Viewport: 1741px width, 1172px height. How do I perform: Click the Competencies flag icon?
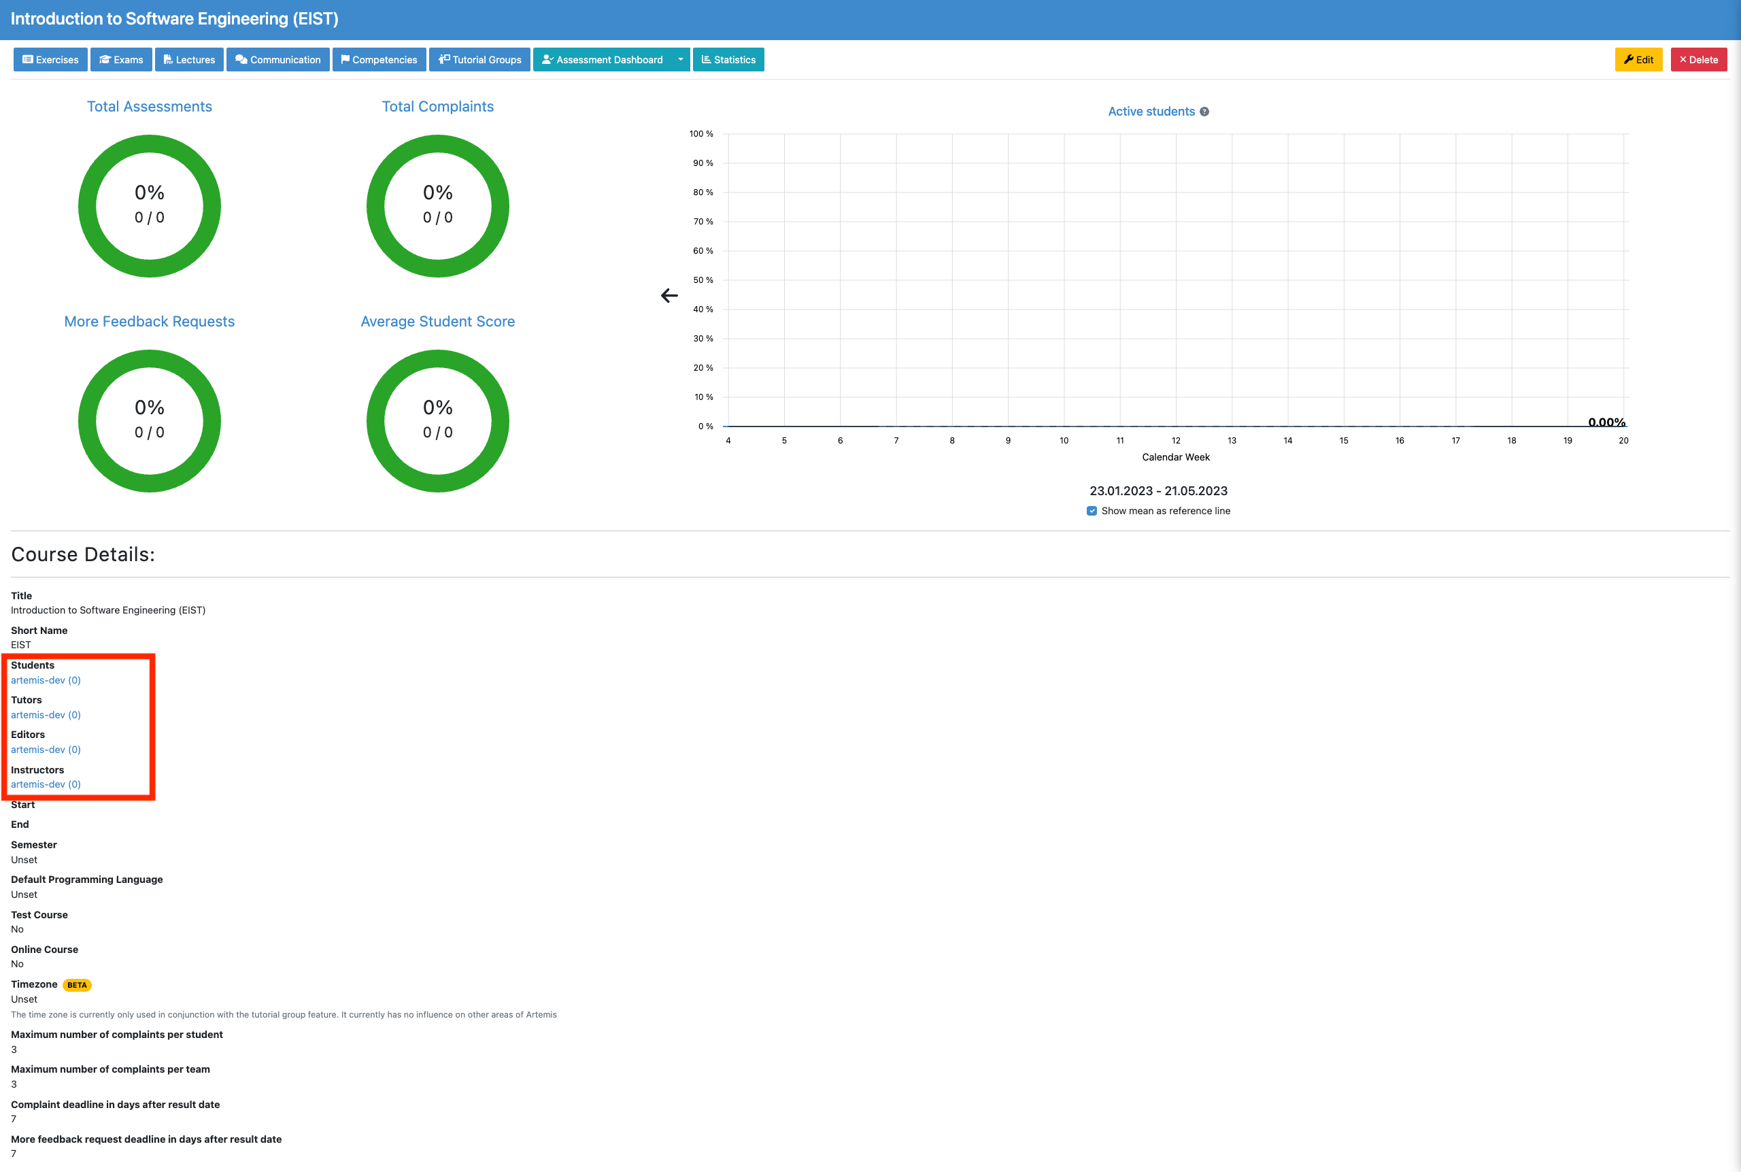point(345,60)
